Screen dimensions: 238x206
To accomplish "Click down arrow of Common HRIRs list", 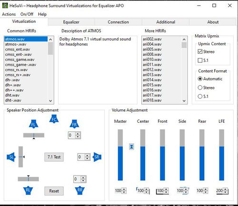I will coord(50,101).
